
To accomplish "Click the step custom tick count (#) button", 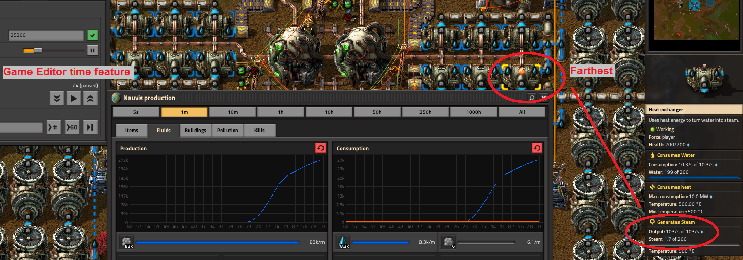I will point(54,127).
